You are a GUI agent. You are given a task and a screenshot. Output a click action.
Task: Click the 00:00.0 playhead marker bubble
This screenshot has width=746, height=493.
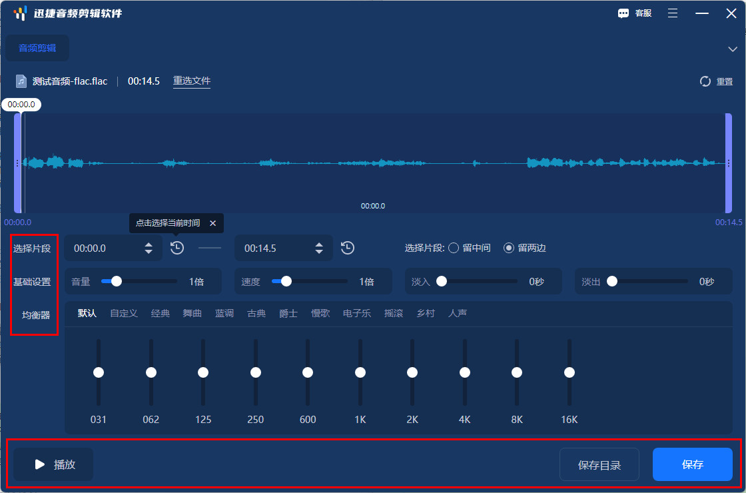pyautogui.click(x=21, y=105)
